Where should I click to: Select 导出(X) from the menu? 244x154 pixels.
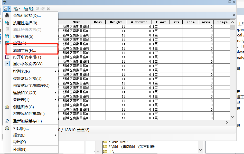(21, 141)
